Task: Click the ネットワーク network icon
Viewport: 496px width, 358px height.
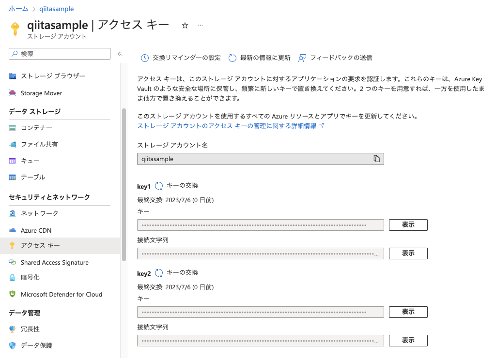Action: pos(12,213)
